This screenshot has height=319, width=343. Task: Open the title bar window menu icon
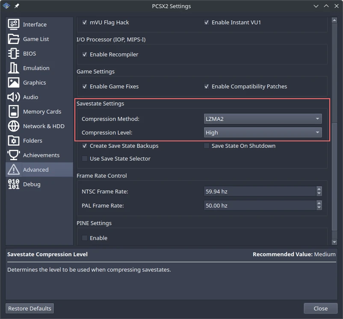pyautogui.click(x=6, y=6)
